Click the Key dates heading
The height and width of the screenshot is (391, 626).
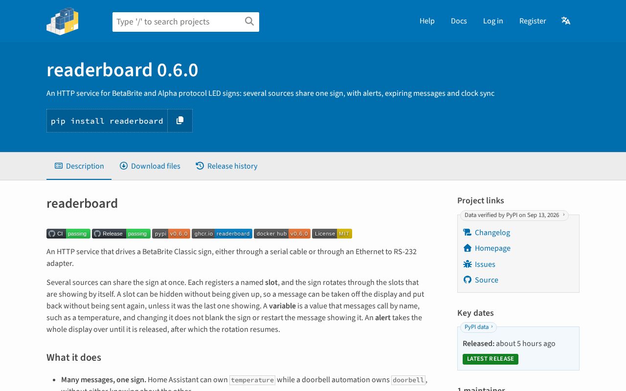point(475,313)
